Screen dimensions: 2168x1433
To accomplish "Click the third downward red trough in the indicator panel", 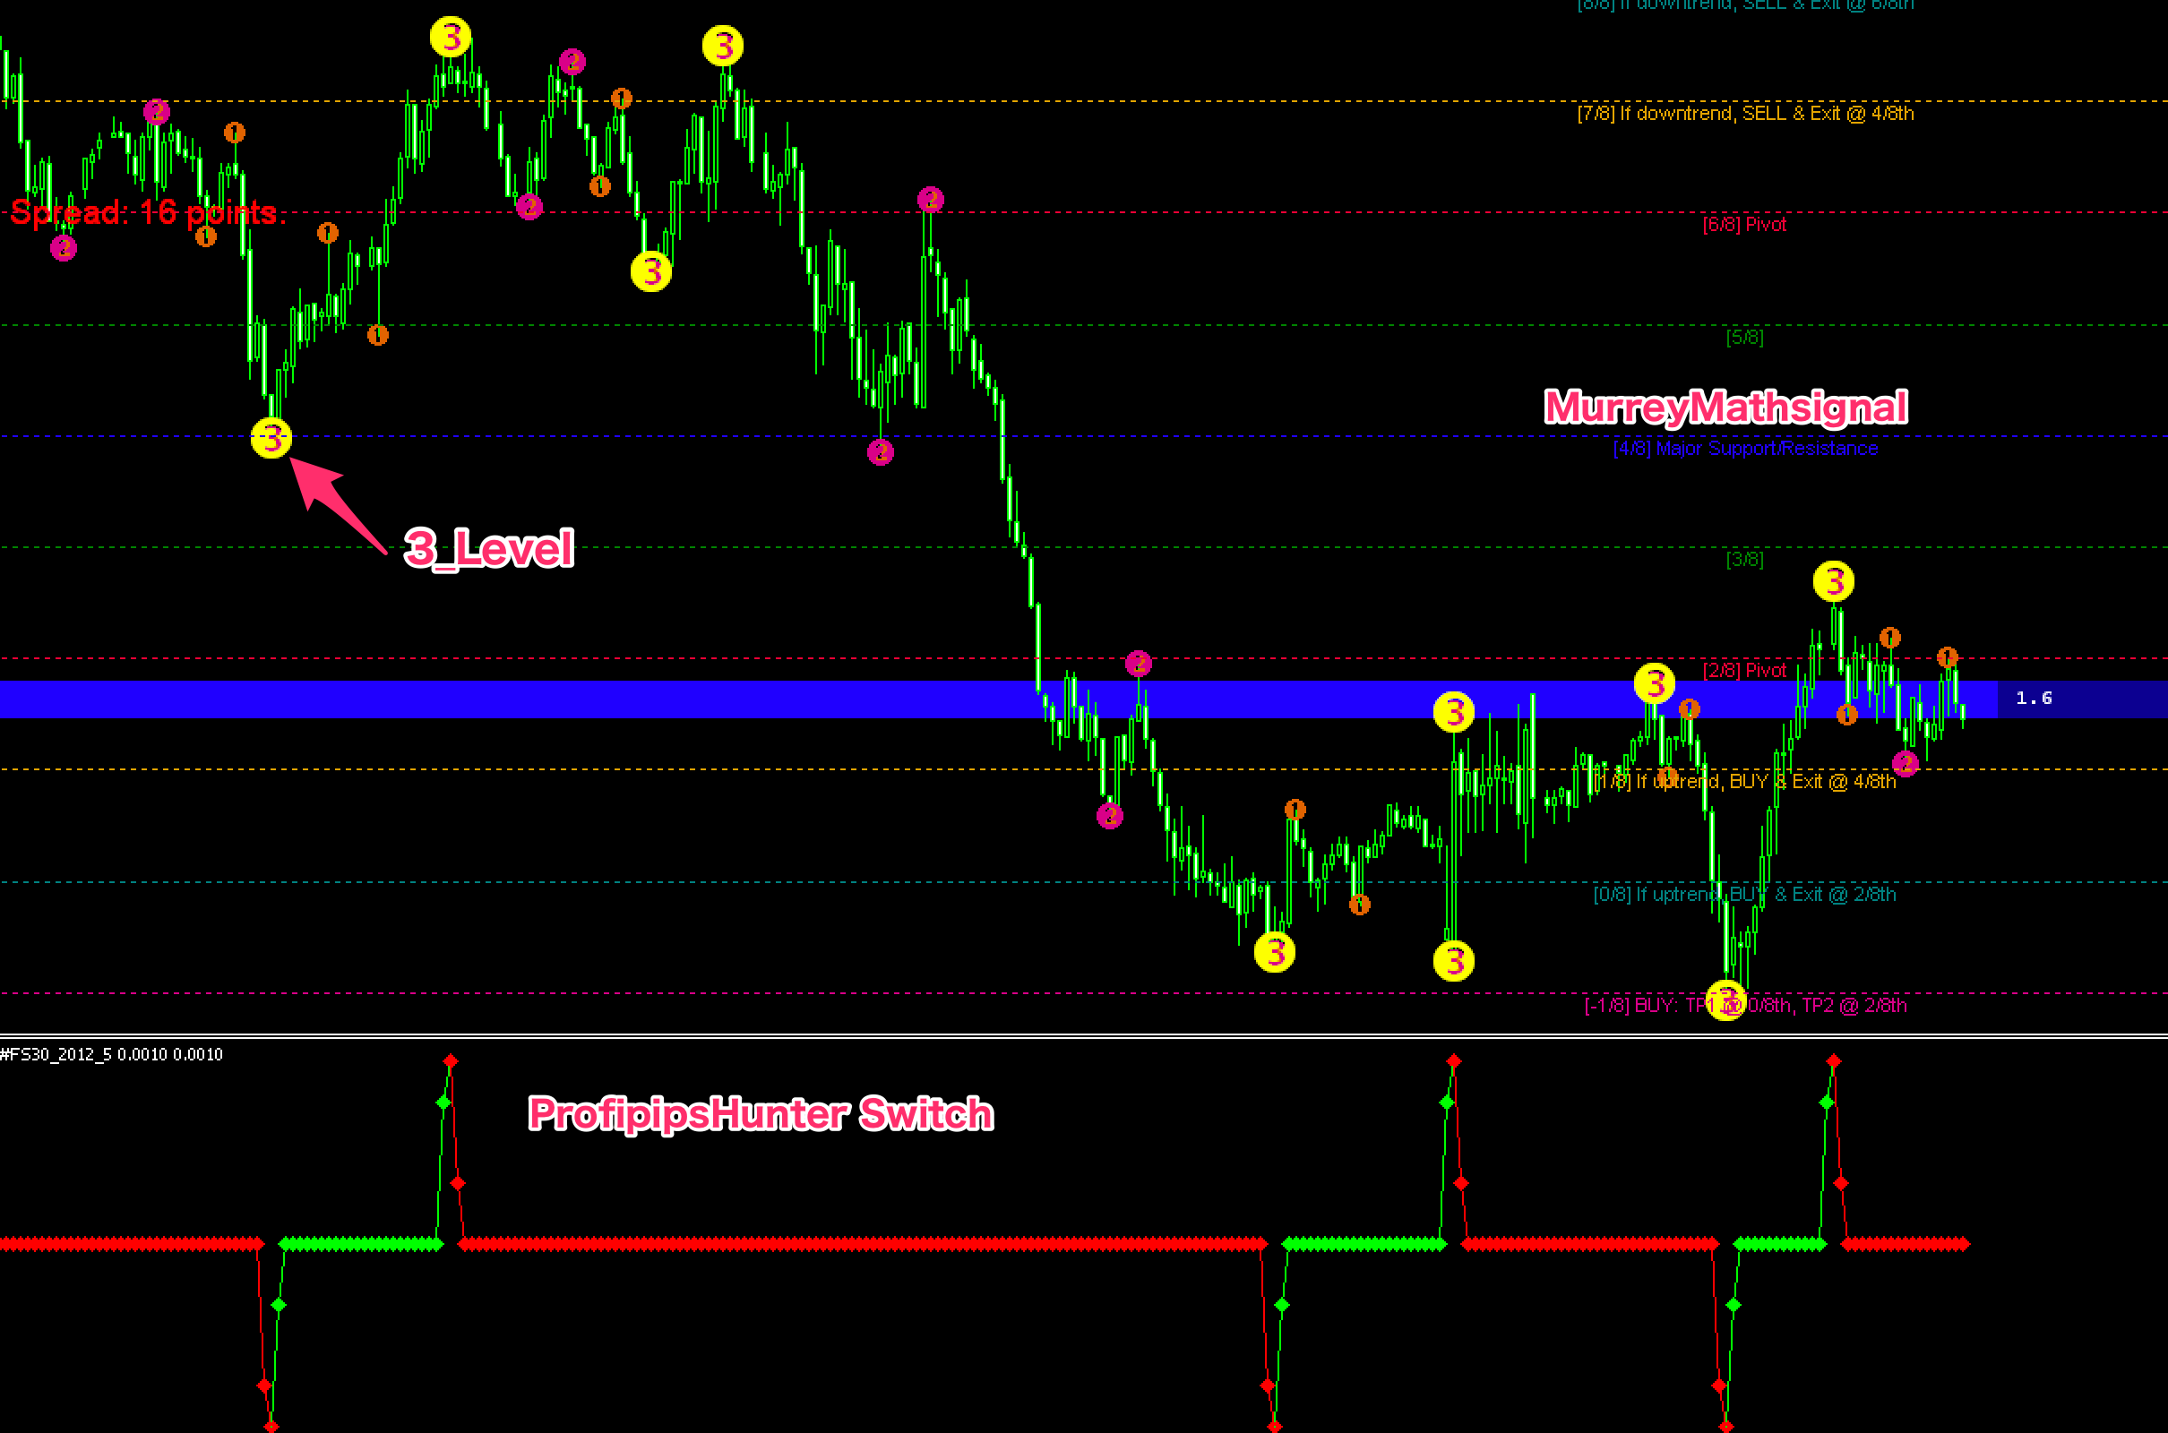I will pyautogui.click(x=1725, y=1426).
